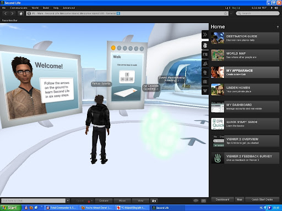Open conversations via the chat bubble icon
This screenshot has height=211, width=282.
point(196,201)
